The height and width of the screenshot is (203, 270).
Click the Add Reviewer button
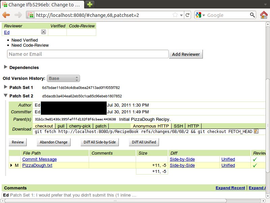coord(186,54)
